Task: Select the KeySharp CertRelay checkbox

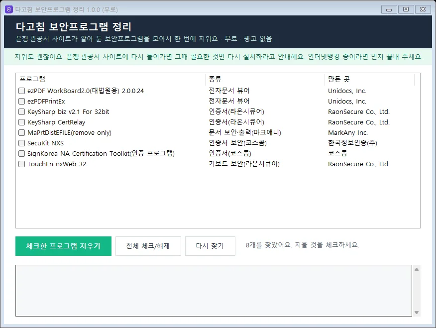Action: click(x=21, y=122)
